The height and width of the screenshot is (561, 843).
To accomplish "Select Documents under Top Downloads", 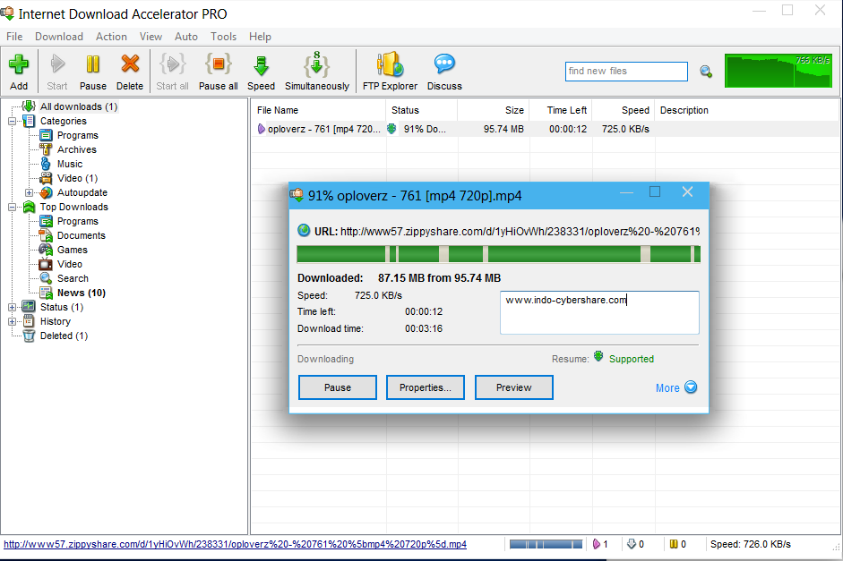I will click(82, 235).
